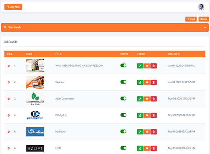Screen dimensions: 210x154
Task: Delete the Asian Compressor brand using trash icon
Action: pos(153,99)
